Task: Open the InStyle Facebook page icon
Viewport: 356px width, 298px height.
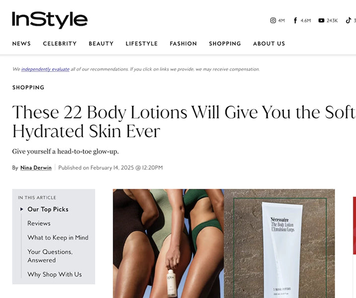Action: (295, 20)
